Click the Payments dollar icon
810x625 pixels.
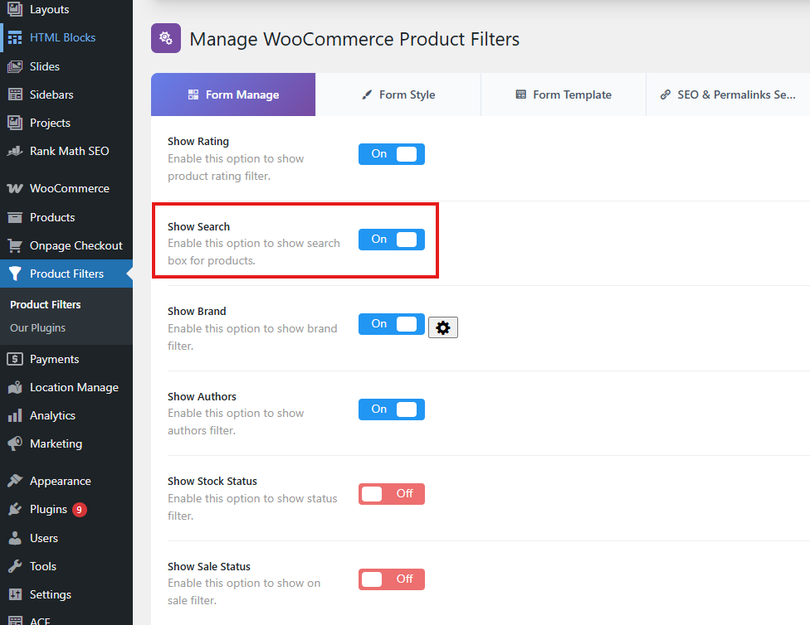15,359
